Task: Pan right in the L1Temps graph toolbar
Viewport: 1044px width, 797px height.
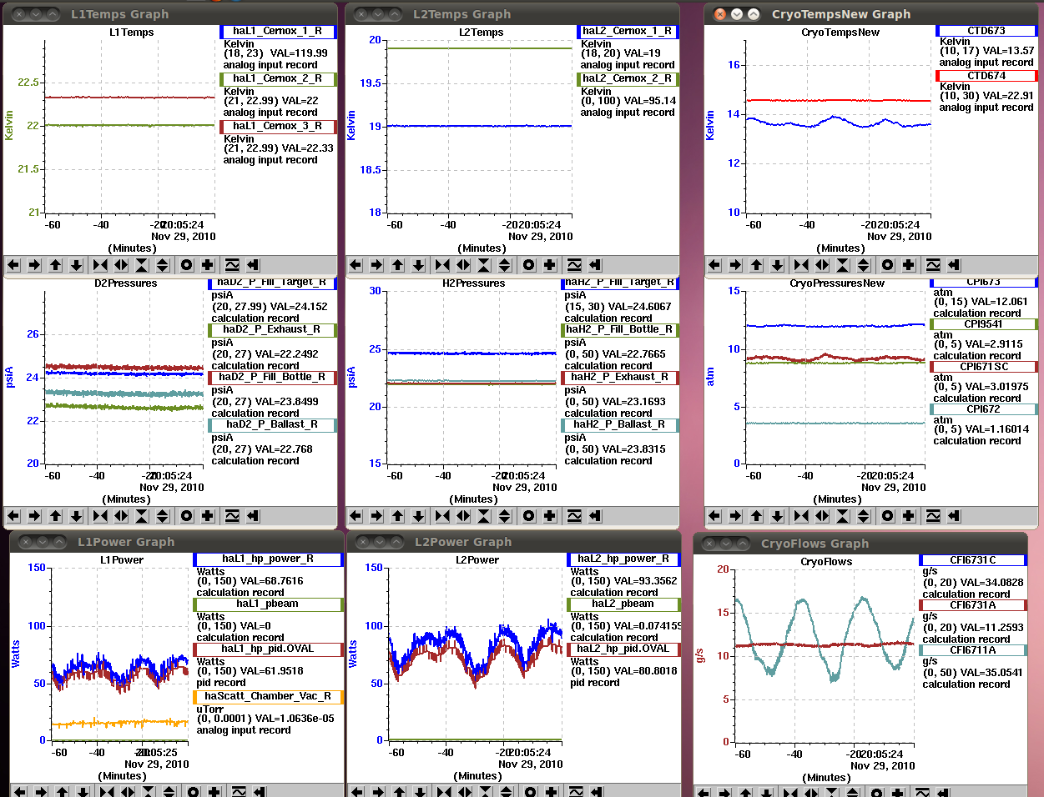Action: click(x=34, y=265)
